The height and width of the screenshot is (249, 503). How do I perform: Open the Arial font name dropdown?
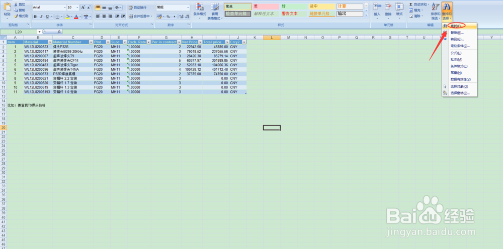click(64, 8)
